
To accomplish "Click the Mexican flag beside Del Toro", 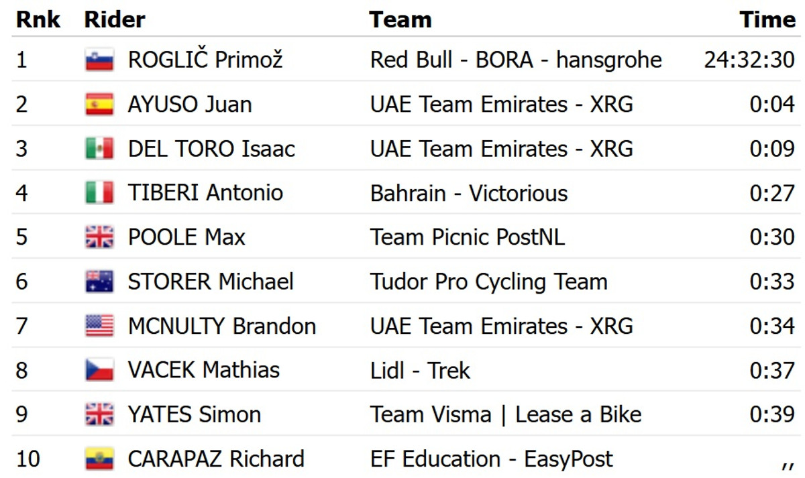I will click(x=99, y=149).
